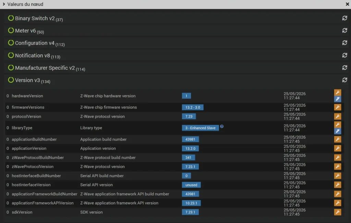Click the orange wrench icon for zWaveProtocolBuildNumber
Image resolution: width=351 pixels, height=223 pixels.
click(x=338, y=158)
